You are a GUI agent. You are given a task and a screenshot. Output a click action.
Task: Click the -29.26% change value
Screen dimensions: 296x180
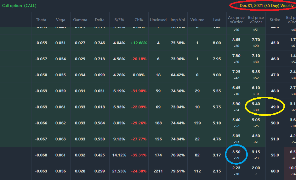[x=139, y=123]
